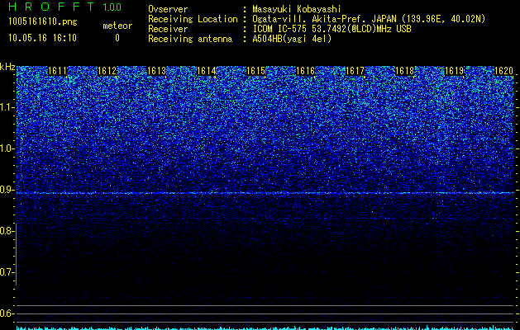The width and height of the screenshot is (520, 330).
Task: Select the Ogata-vill. Akita-Pref. JAPAN location text
Action: coord(369,19)
